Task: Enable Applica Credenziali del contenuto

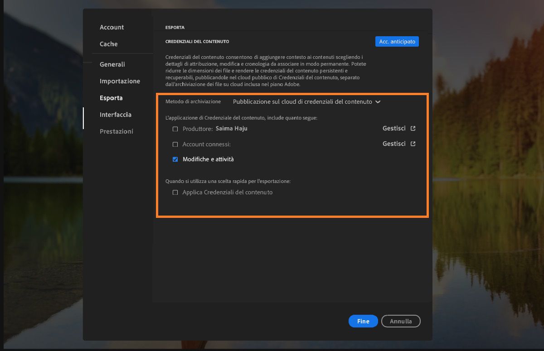Action: [175, 192]
